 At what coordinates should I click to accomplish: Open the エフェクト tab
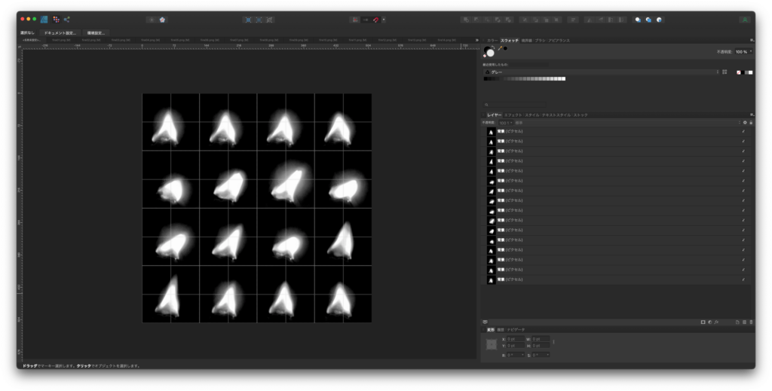point(513,115)
